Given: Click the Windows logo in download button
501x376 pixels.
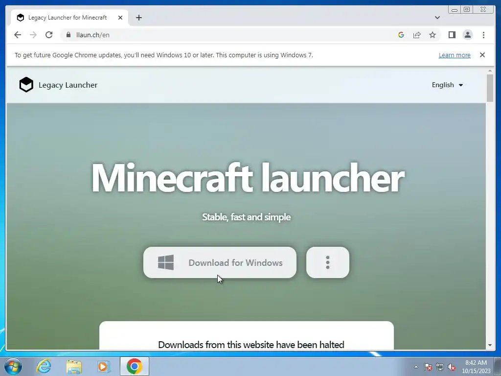Looking at the screenshot, I should [166, 262].
